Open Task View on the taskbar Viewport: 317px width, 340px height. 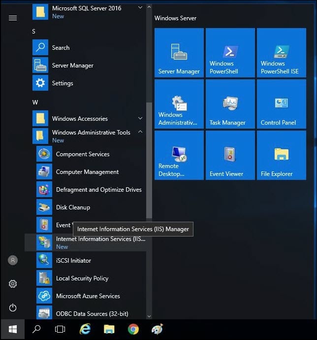(60, 329)
